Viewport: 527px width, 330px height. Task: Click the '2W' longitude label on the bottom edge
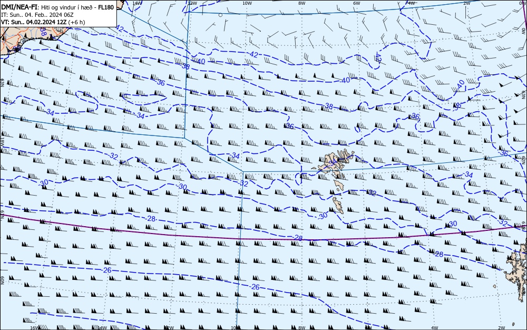click(502, 328)
